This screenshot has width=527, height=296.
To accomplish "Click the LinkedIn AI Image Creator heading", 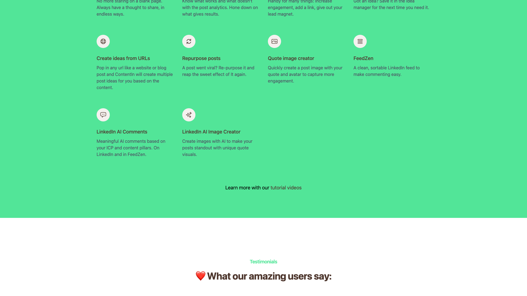I will (211, 132).
